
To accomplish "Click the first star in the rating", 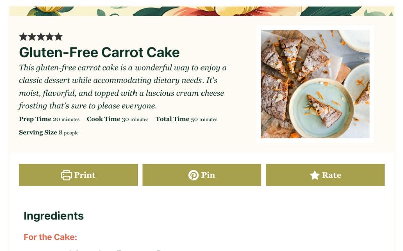I will (23, 37).
